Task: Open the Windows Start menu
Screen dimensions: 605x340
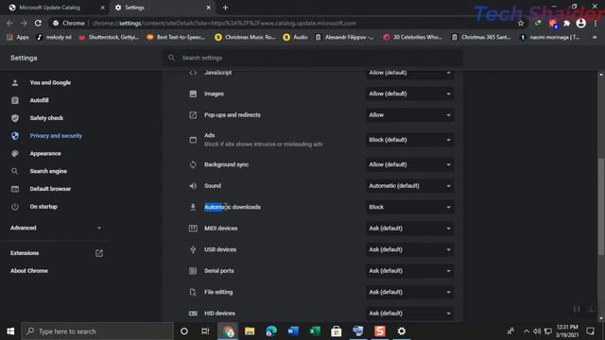Action: point(10,331)
